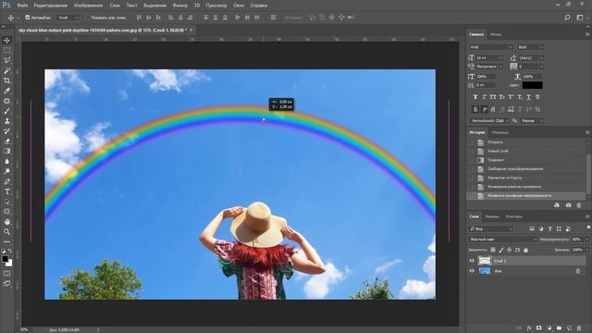Select the Lasso tool
This screenshot has height=333, width=592.
(x=6, y=60)
